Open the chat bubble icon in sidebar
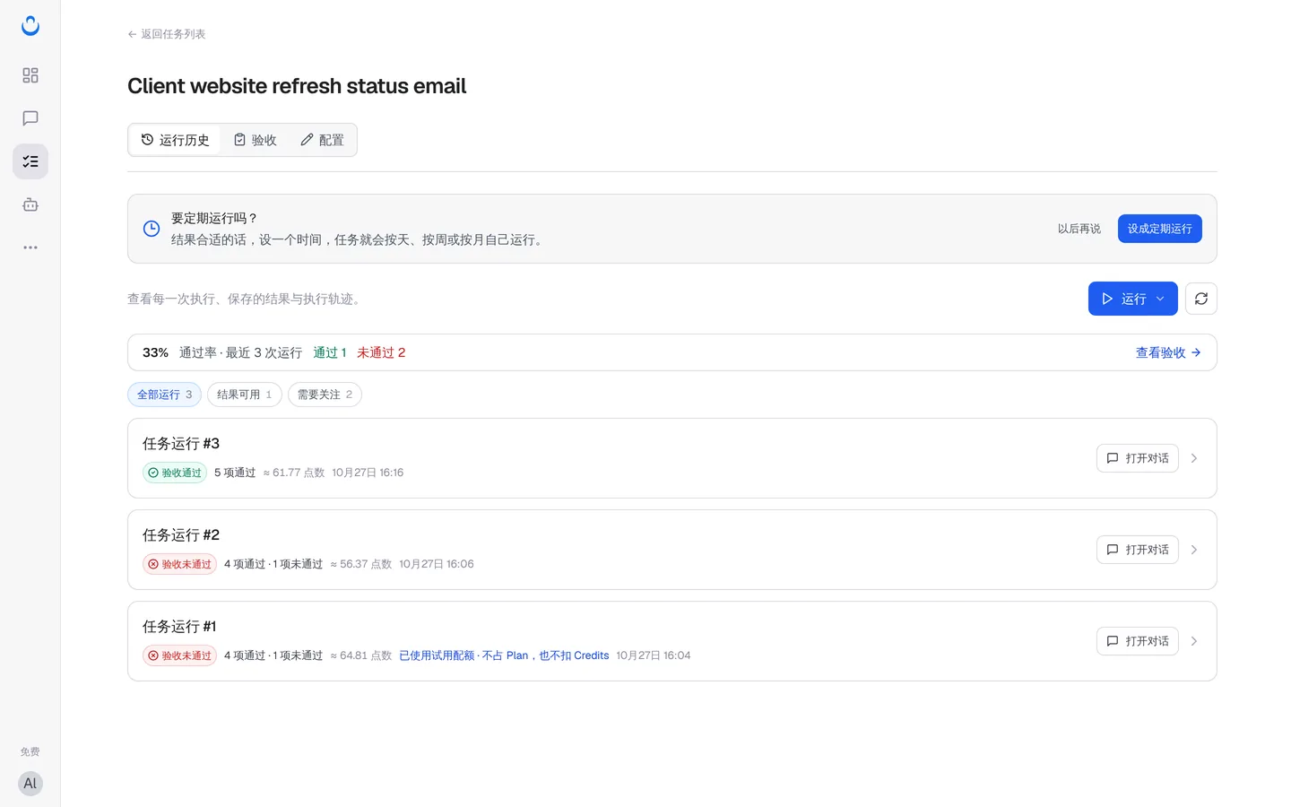Screen dimensions: 1291x807 point(30,118)
